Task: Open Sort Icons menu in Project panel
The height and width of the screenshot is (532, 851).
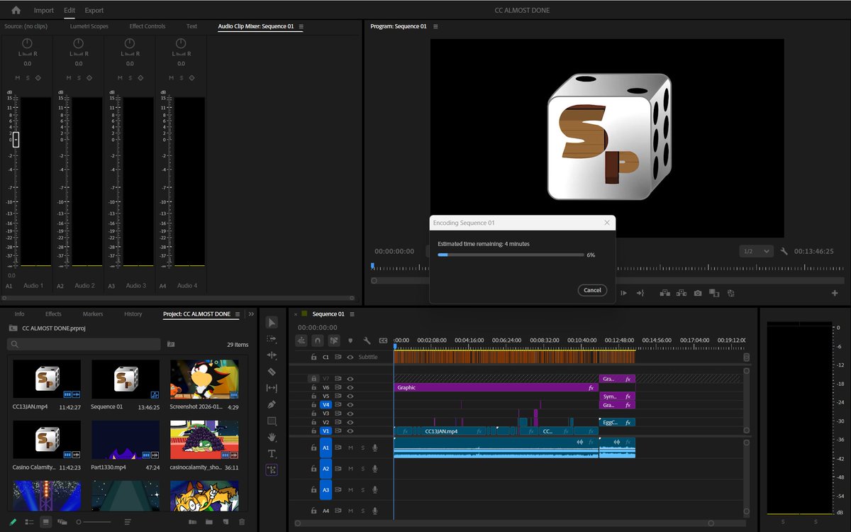Action: (128, 522)
